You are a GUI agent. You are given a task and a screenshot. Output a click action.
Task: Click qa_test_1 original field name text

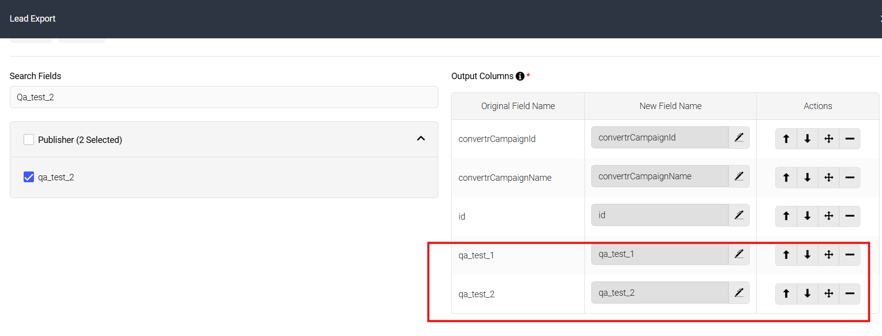(x=476, y=255)
